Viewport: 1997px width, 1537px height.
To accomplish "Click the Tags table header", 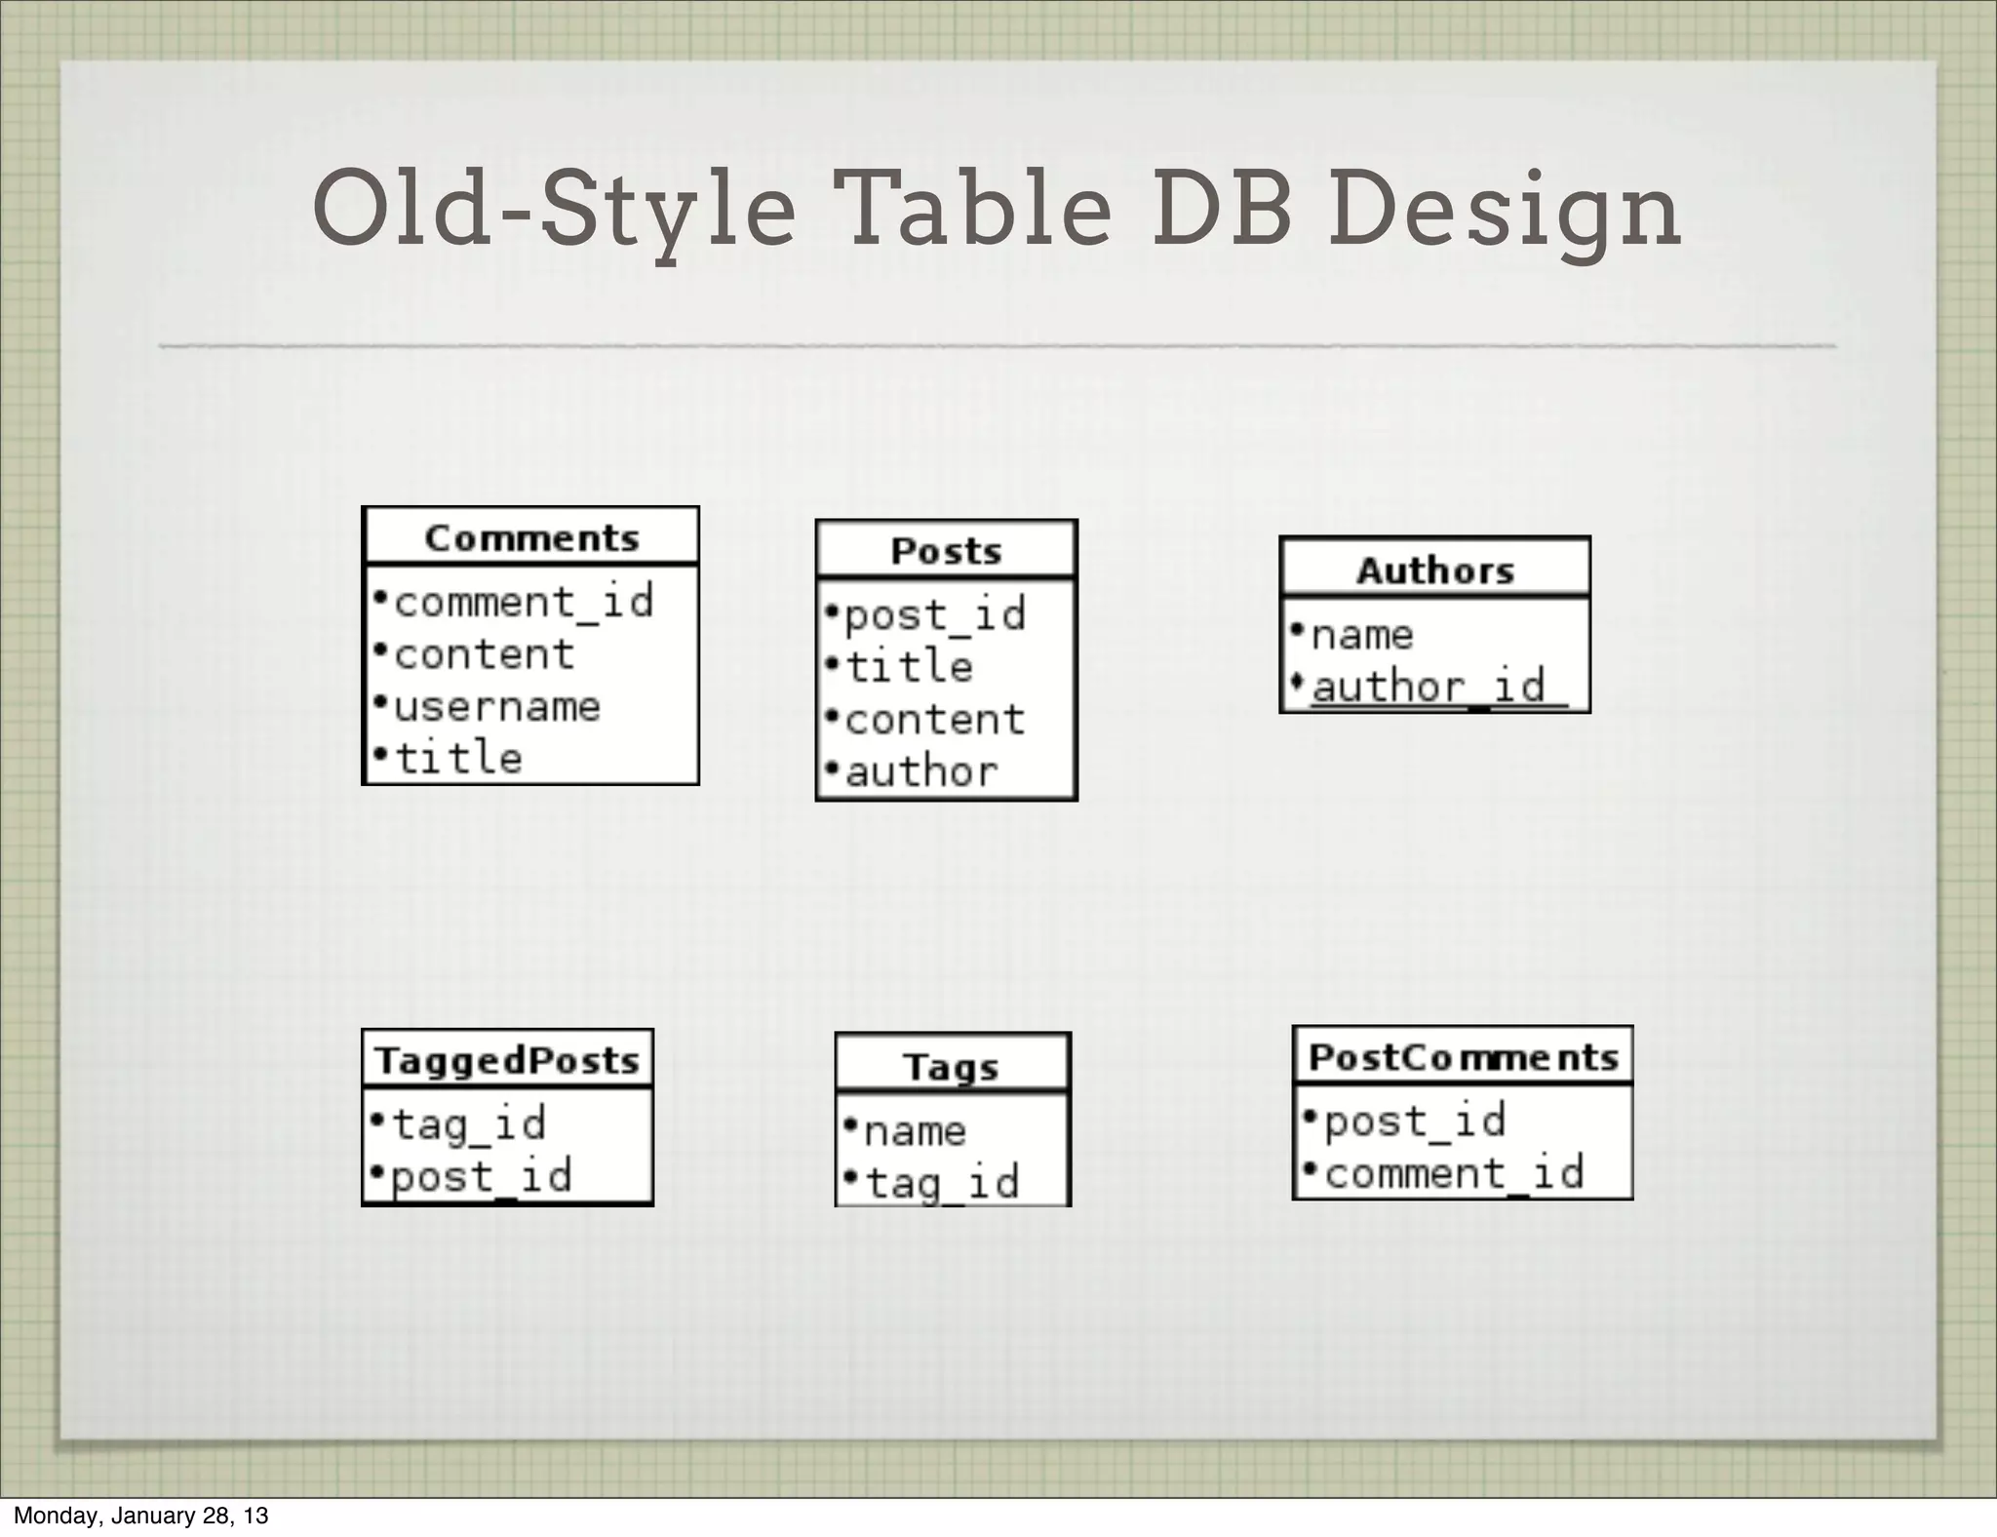I will tap(952, 1066).
